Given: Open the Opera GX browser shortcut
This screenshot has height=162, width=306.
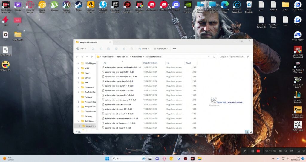Looking at the screenshot, I should (30, 7).
